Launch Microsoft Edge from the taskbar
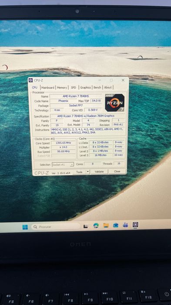Image resolution: width=171 pixels, height=305 pixels. point(96,226)
